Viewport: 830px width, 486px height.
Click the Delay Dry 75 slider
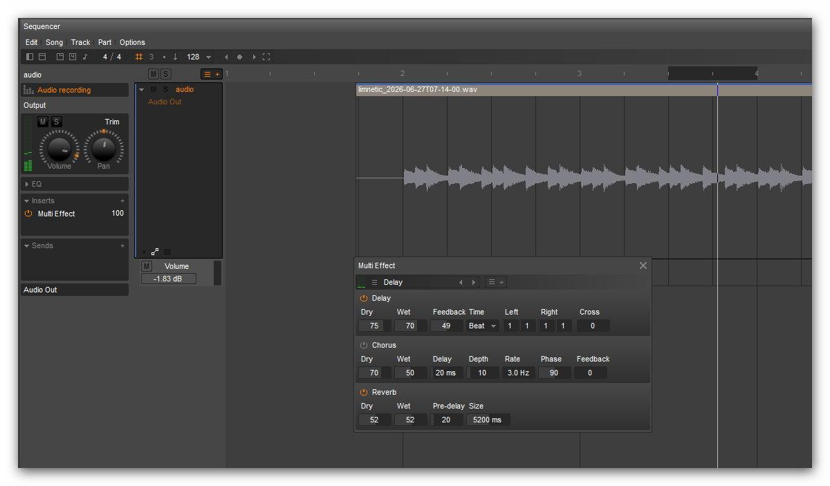375,326
